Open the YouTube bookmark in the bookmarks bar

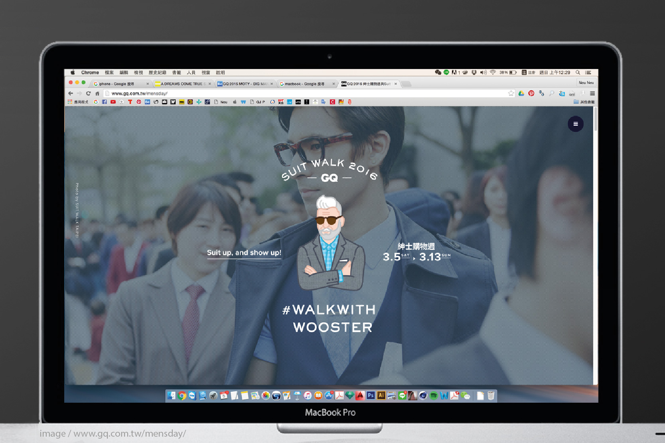(x=113, y=102)
